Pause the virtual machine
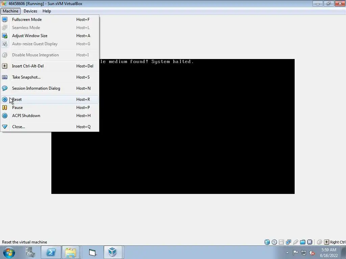This screenshot has height=259, width=346. (x=50, y=108)
